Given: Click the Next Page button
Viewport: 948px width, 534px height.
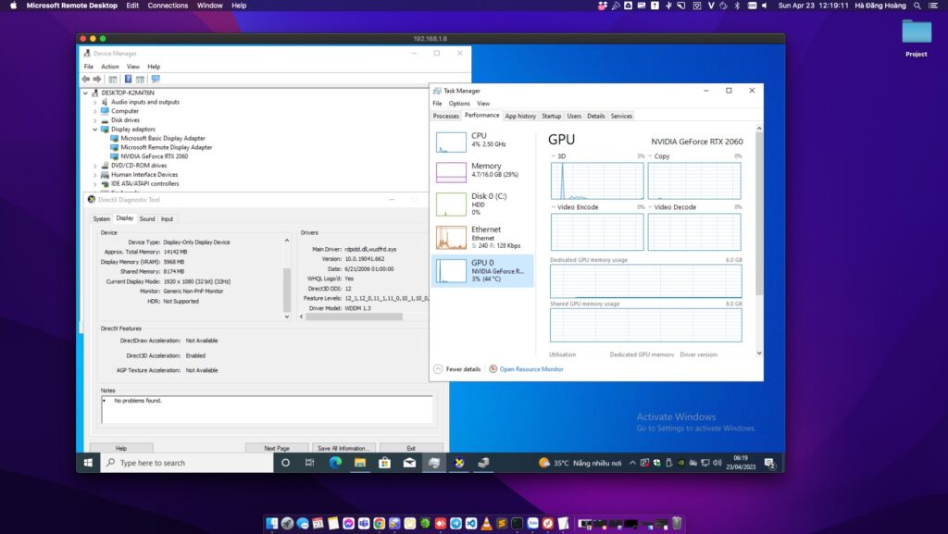Looking at the screenshot, I should [277, 448].
